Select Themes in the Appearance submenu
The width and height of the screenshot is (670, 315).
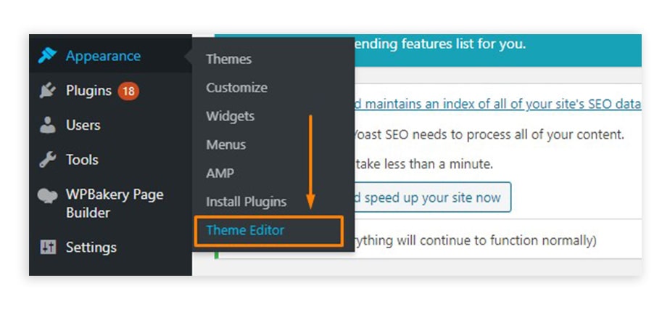pos(228,59)
